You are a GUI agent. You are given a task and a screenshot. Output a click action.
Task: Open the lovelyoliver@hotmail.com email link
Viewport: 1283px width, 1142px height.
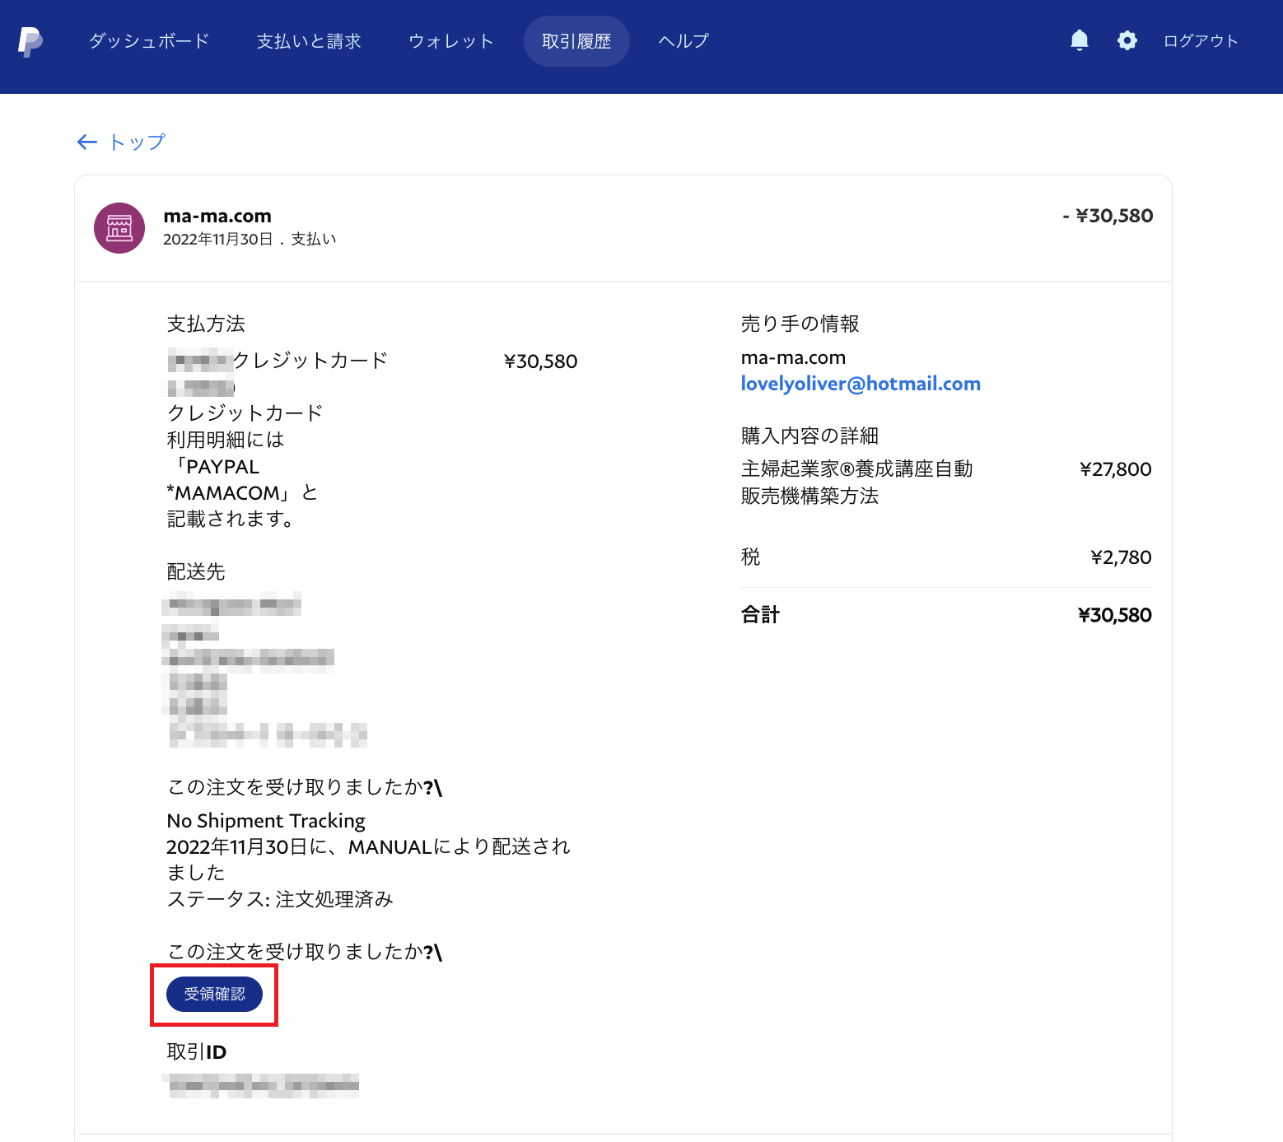861,384
